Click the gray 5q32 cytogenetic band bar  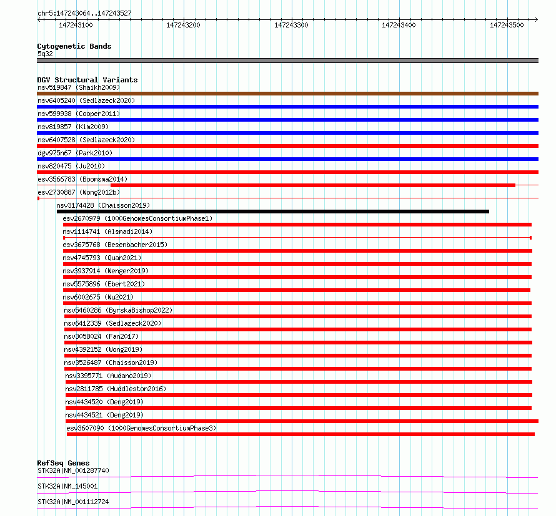(x=287, y=61)
